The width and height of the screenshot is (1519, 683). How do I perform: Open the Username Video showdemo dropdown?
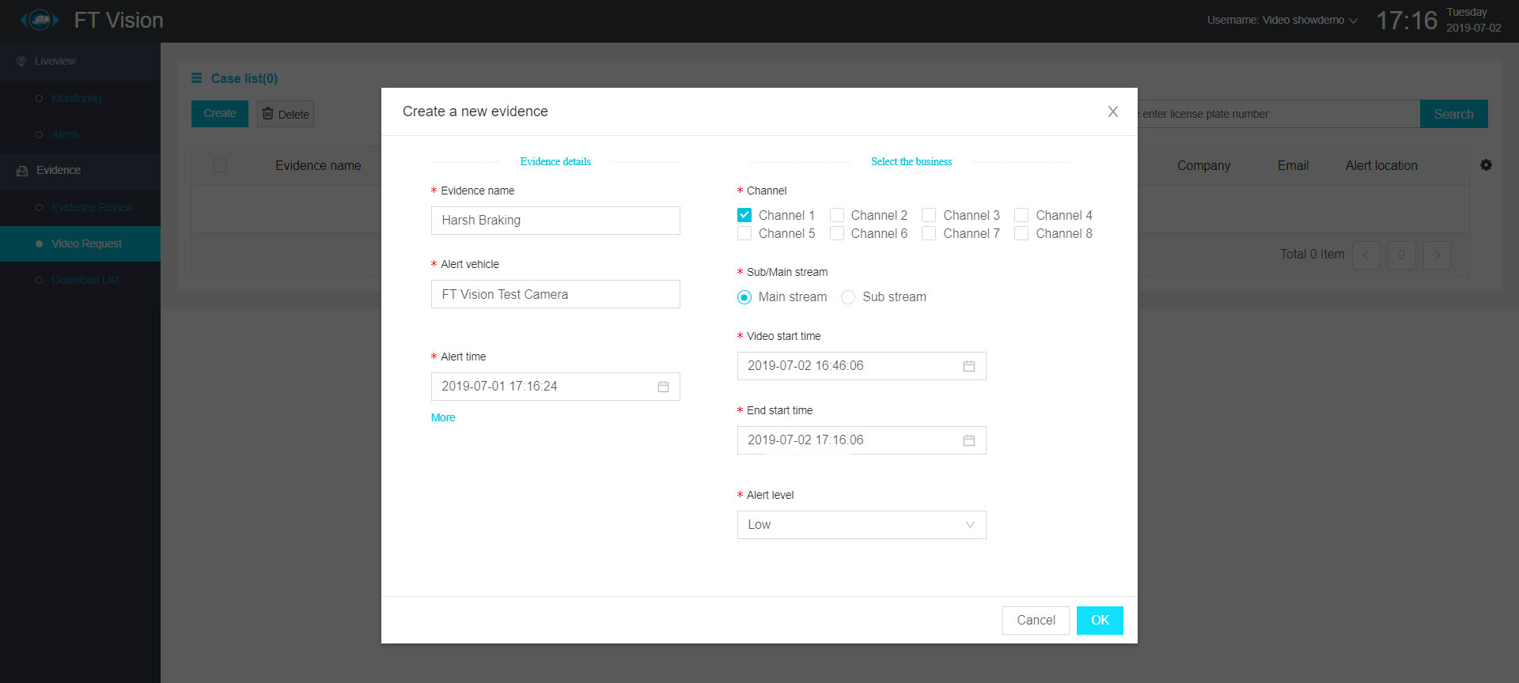pos(1282,20)
